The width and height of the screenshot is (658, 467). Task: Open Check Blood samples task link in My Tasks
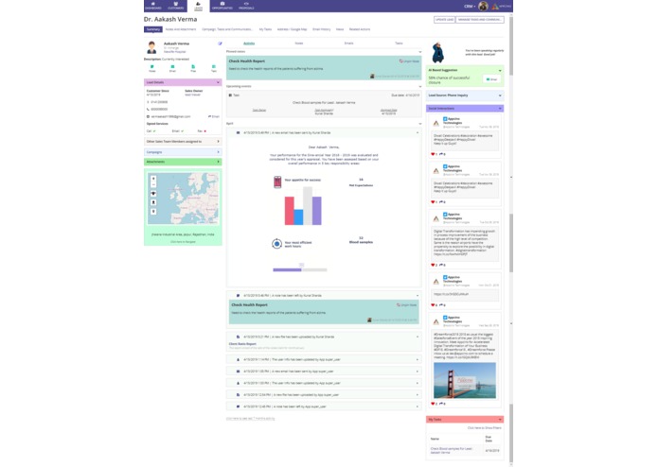[451, 450]
